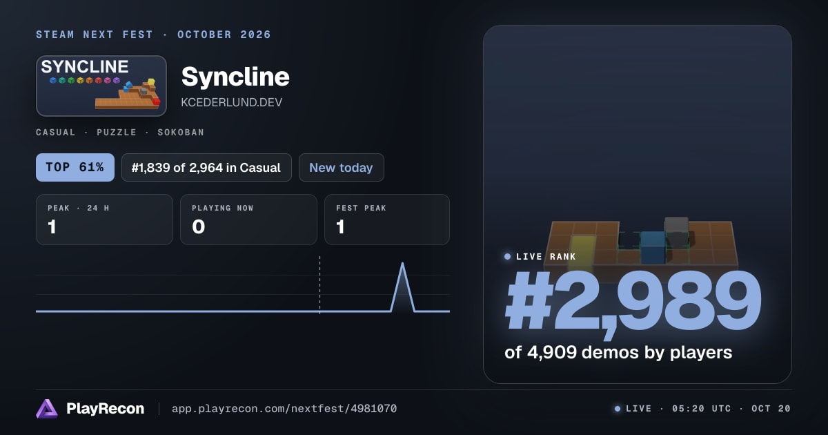Select the Playing Now stat card
Image resolution: width=828 pixels, height=435 pixels.
coord(248,220)
